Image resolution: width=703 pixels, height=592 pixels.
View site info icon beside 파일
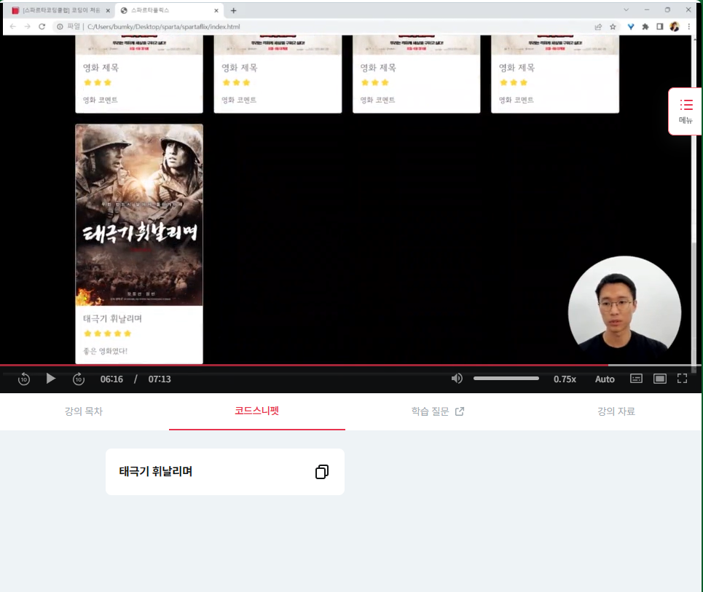pos(60,27)
